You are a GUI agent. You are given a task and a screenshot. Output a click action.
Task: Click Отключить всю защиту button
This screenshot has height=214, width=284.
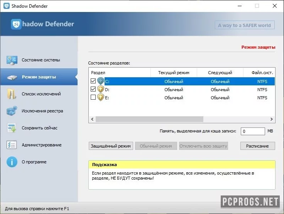[x=203, y=146]
